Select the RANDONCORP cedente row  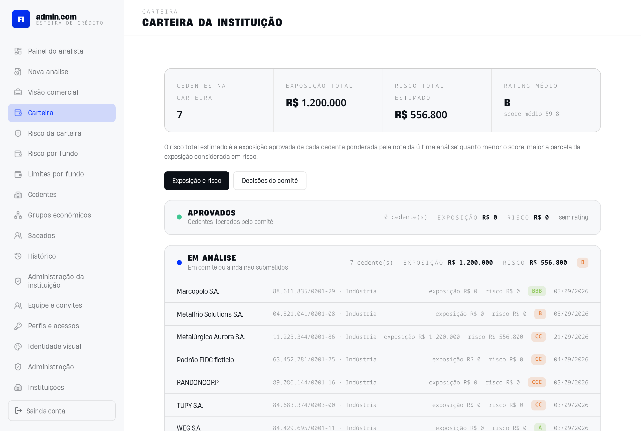382,383
